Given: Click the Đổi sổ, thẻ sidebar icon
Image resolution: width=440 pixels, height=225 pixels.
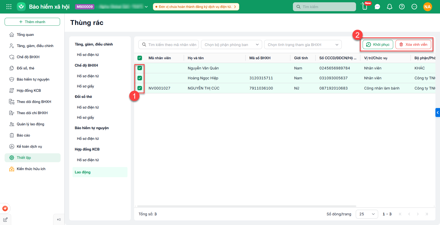Looking at the screenshot, I should coord(12,68).
